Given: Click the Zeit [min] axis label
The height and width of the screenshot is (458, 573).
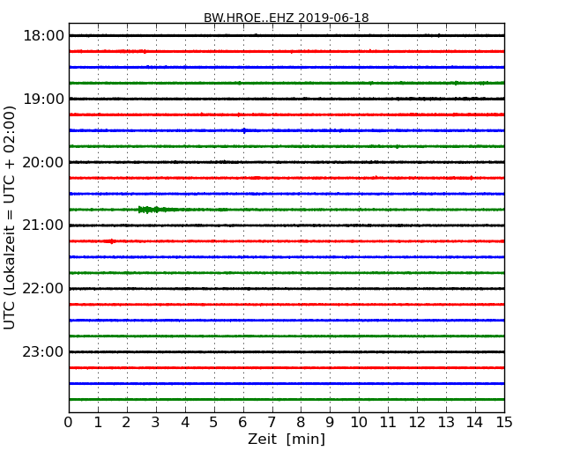Looking at the screenshot, I should tap(286, 439).
